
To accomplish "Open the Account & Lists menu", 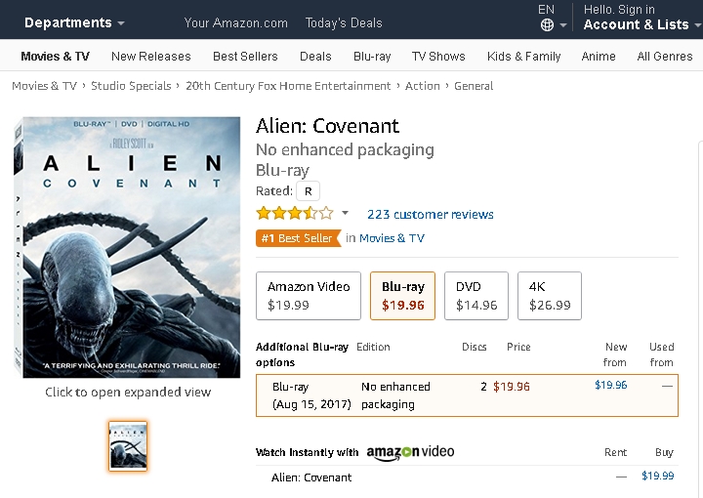I will pos(636,24).
